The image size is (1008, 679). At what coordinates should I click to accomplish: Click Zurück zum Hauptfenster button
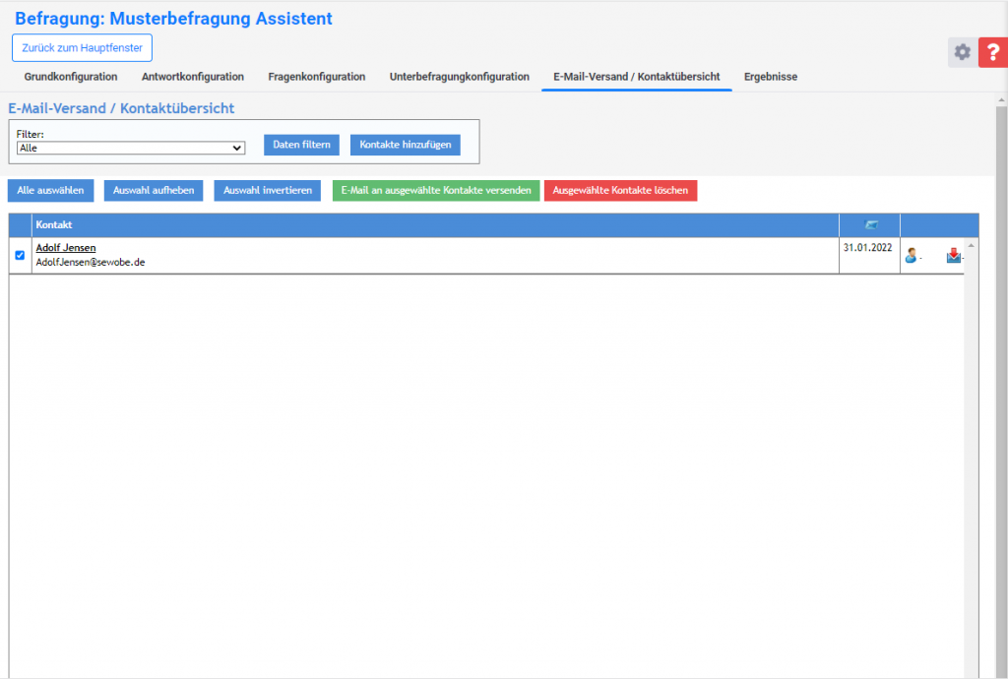(82, 47)
